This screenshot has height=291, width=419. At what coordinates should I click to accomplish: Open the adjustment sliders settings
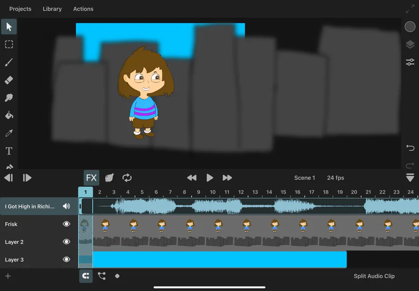pos(410,62)
